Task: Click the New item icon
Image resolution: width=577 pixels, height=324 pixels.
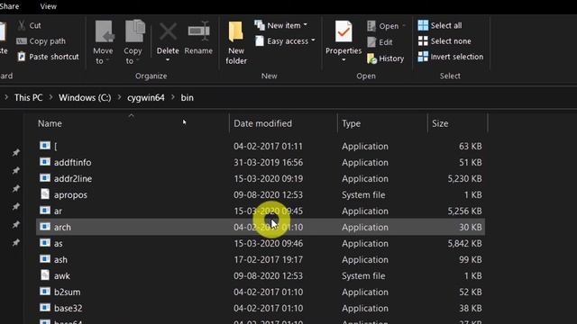Action: [260, 25]
